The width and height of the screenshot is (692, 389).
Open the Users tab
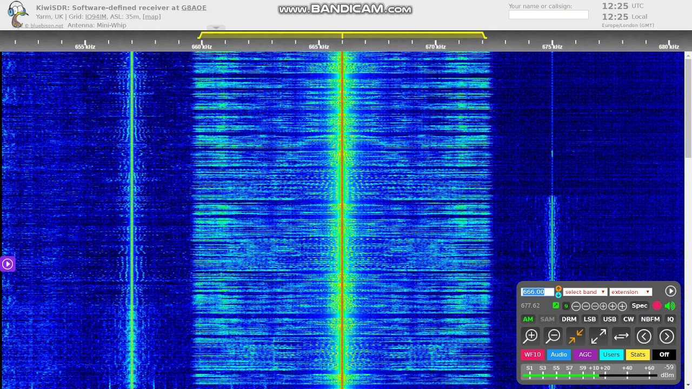point(611,354)
